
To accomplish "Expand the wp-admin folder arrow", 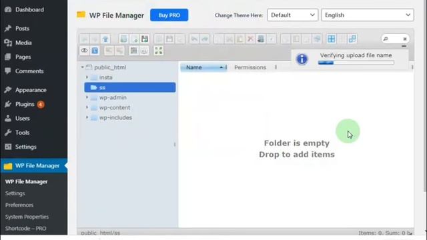I will pos(87,97).
